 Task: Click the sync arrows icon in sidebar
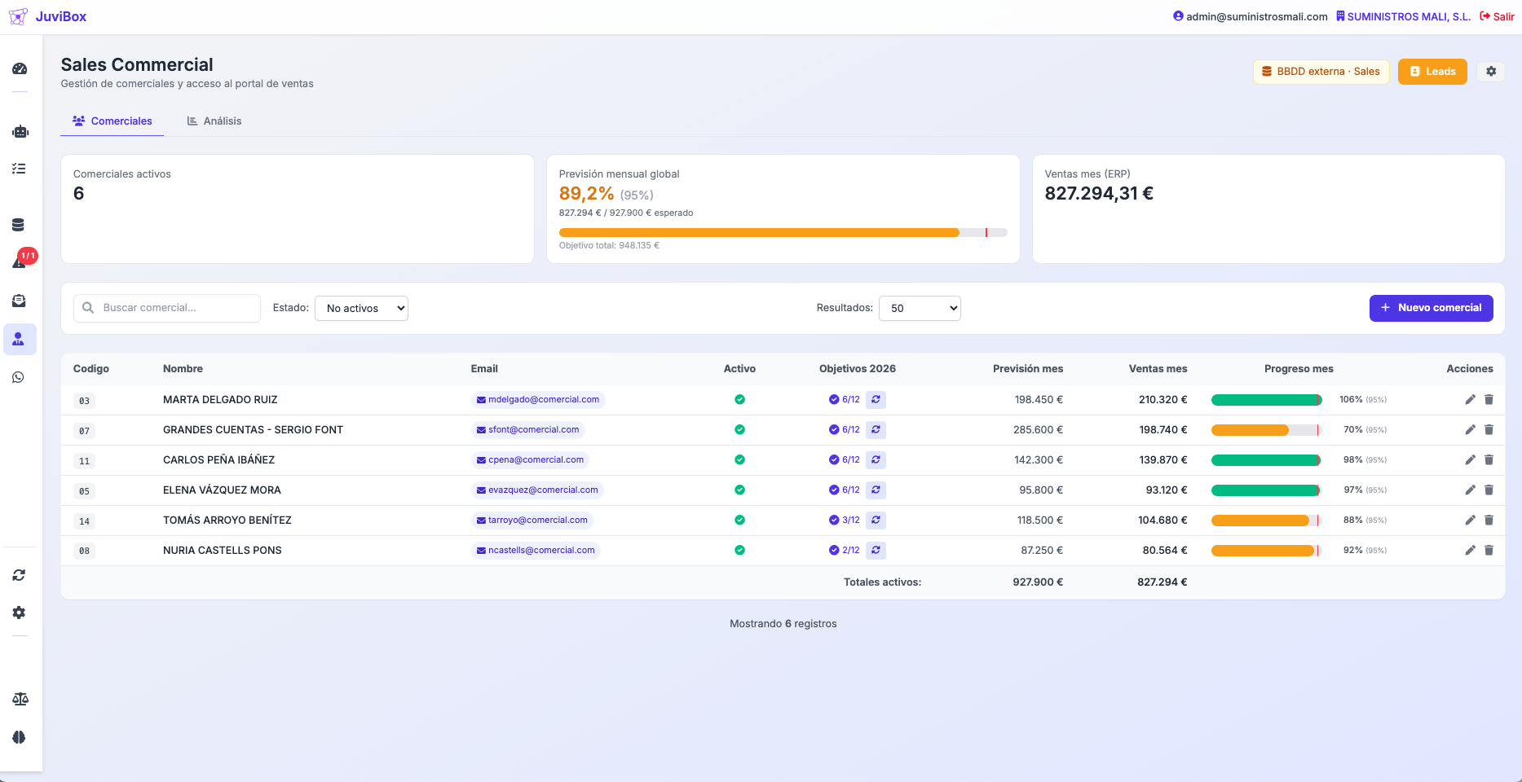pyautogui.click(x=19, y=575)
